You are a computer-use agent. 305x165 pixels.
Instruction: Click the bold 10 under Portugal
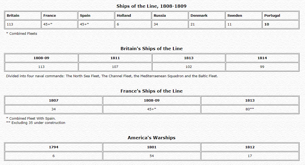point(267,24)
